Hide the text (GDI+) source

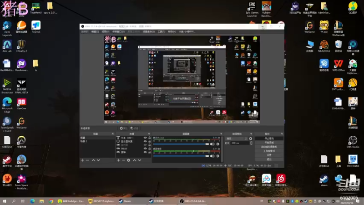(x=145, y=138)
